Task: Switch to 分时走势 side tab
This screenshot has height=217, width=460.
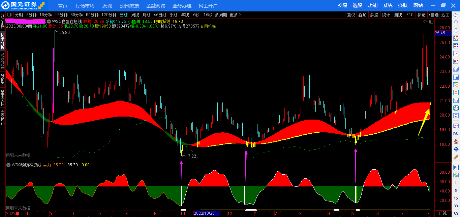Action: [x=3, y=22]
